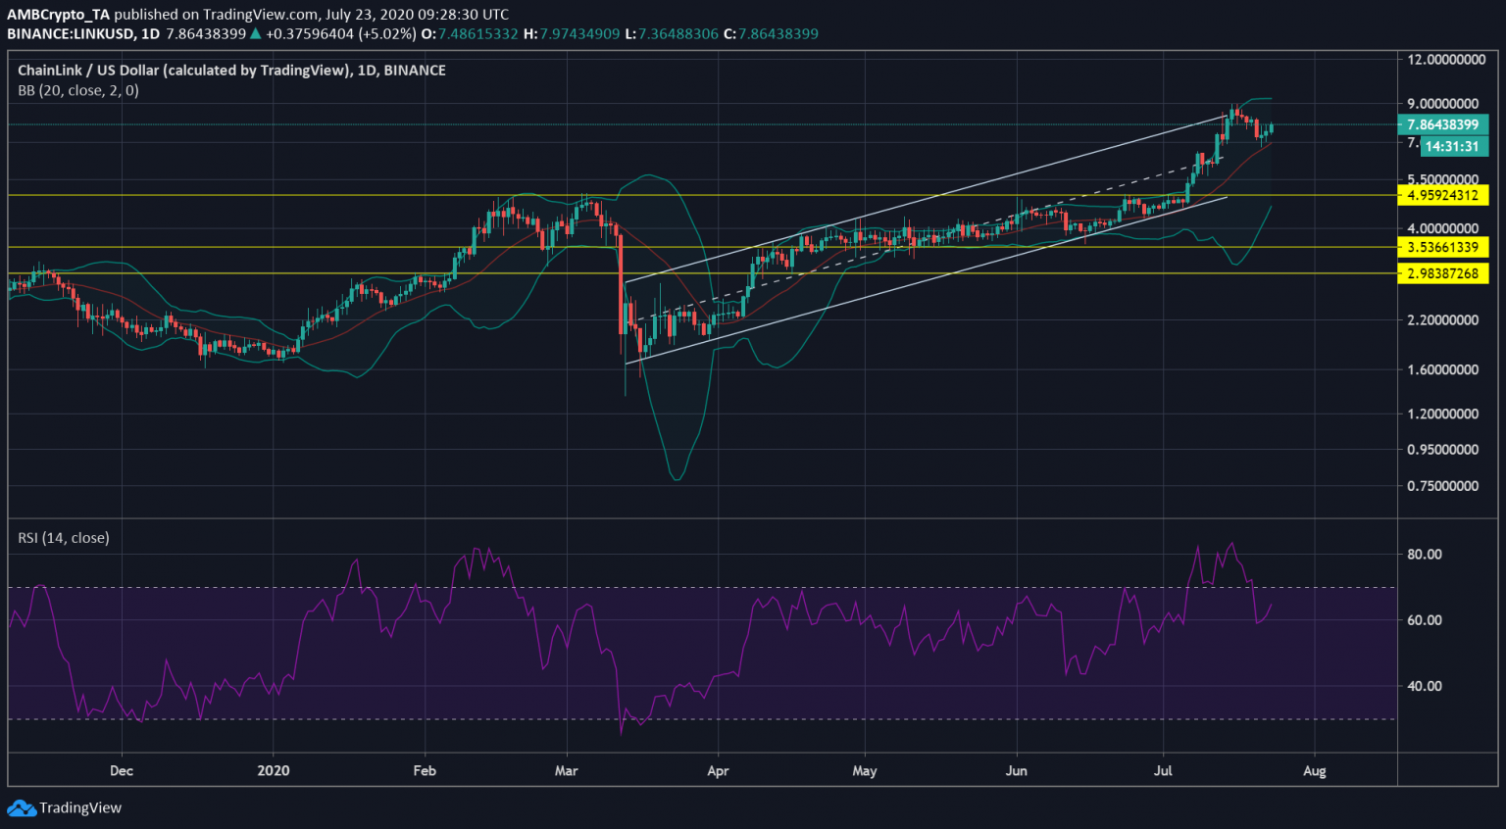Click the 0.75000000 mark on the price scale
1506x829 pixels.
[1442, 486]
